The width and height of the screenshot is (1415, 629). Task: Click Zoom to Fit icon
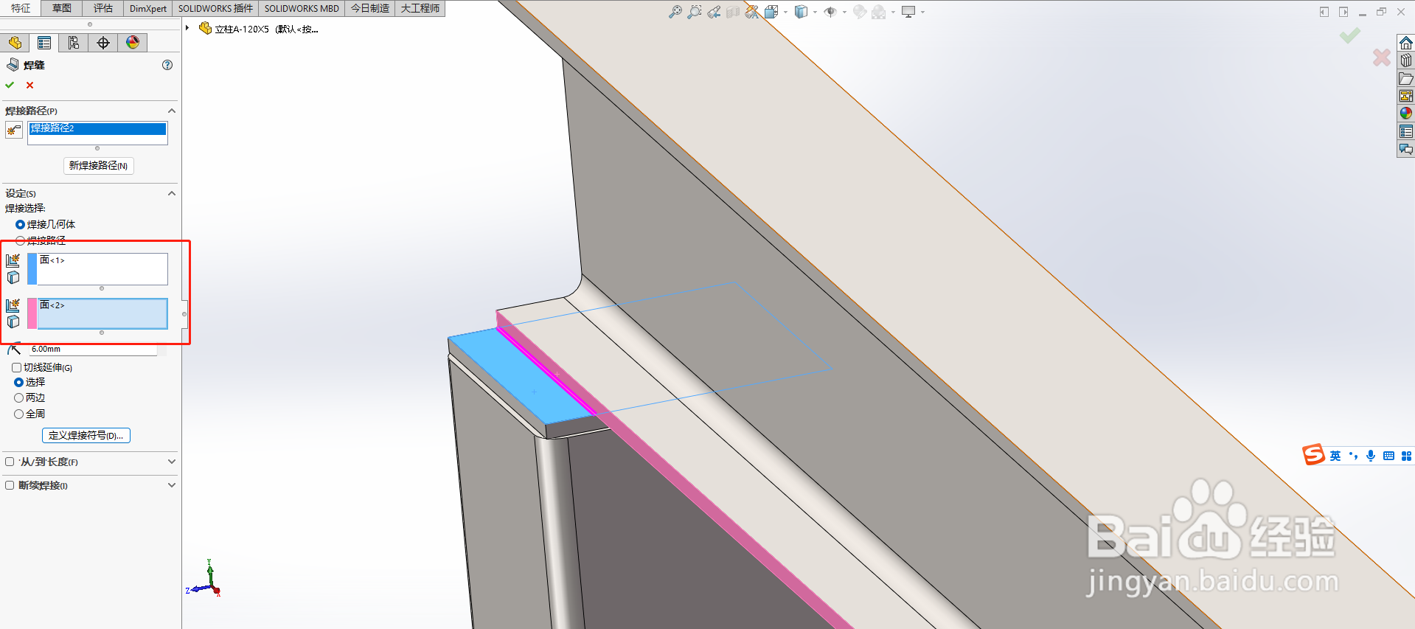[675, 12]
